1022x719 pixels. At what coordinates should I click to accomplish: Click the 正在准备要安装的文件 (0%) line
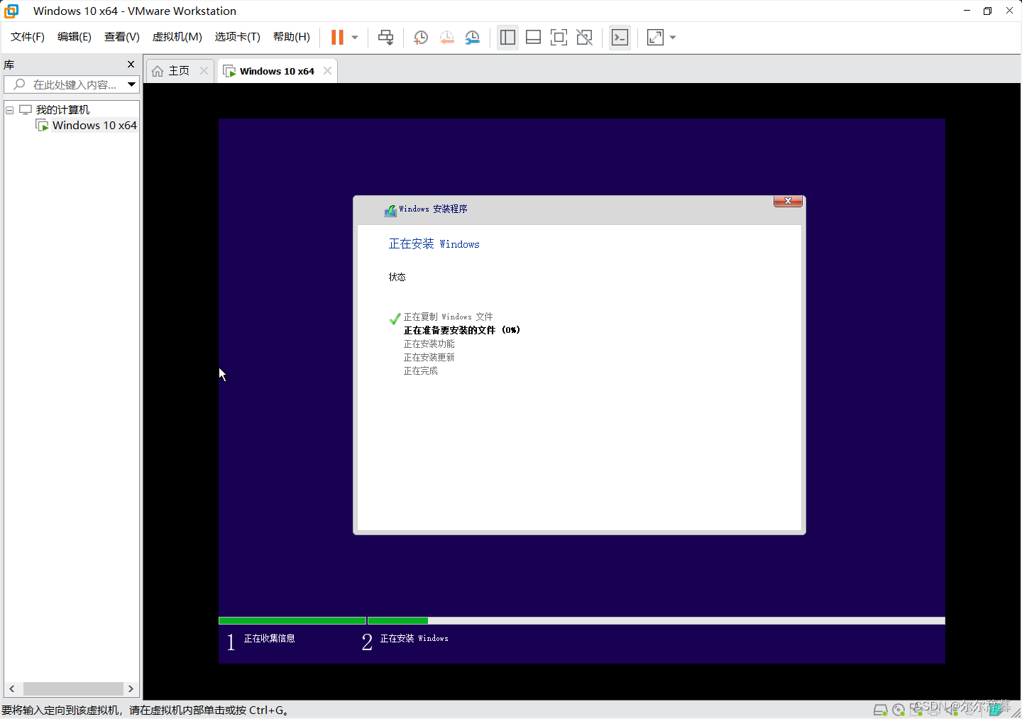coord(461,330)
